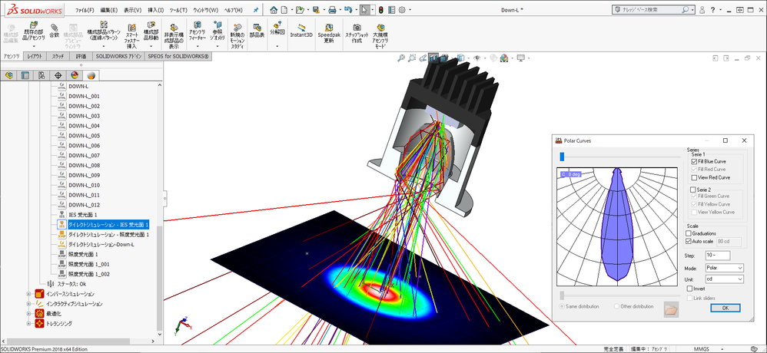The height and width of the screenshot is (353, 767).
Task: Click the Apply Scene icon in the view toolbar
Action: (x=504, y=58)
